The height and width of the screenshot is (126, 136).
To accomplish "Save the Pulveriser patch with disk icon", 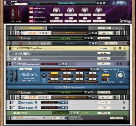I will point(96,43).
